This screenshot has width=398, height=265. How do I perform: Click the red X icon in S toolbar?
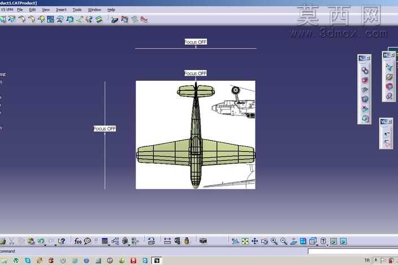[x=365, y=109]
